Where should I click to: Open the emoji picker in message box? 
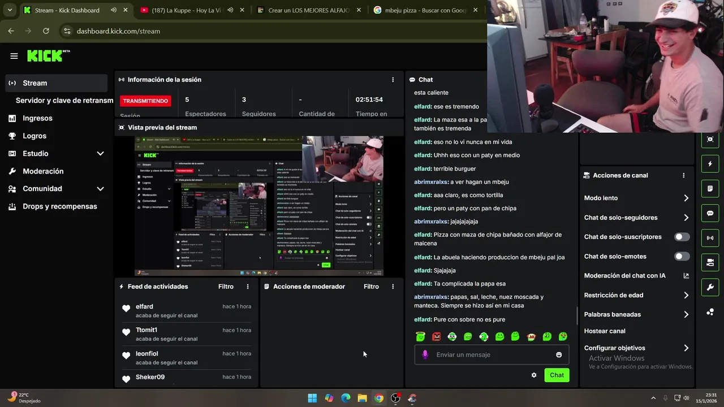(x=559, y=354)
